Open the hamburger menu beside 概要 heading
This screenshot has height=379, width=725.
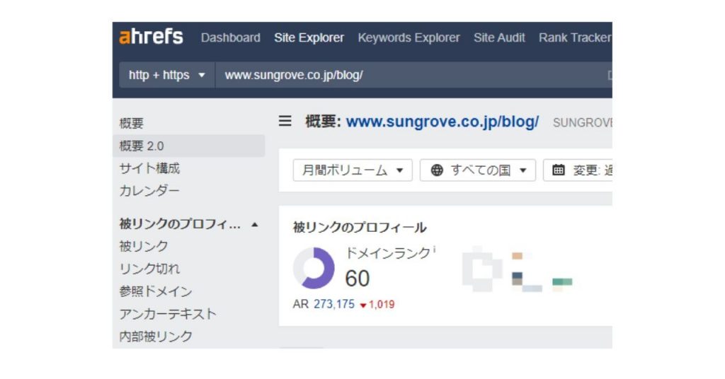click(x=285, y=121)
